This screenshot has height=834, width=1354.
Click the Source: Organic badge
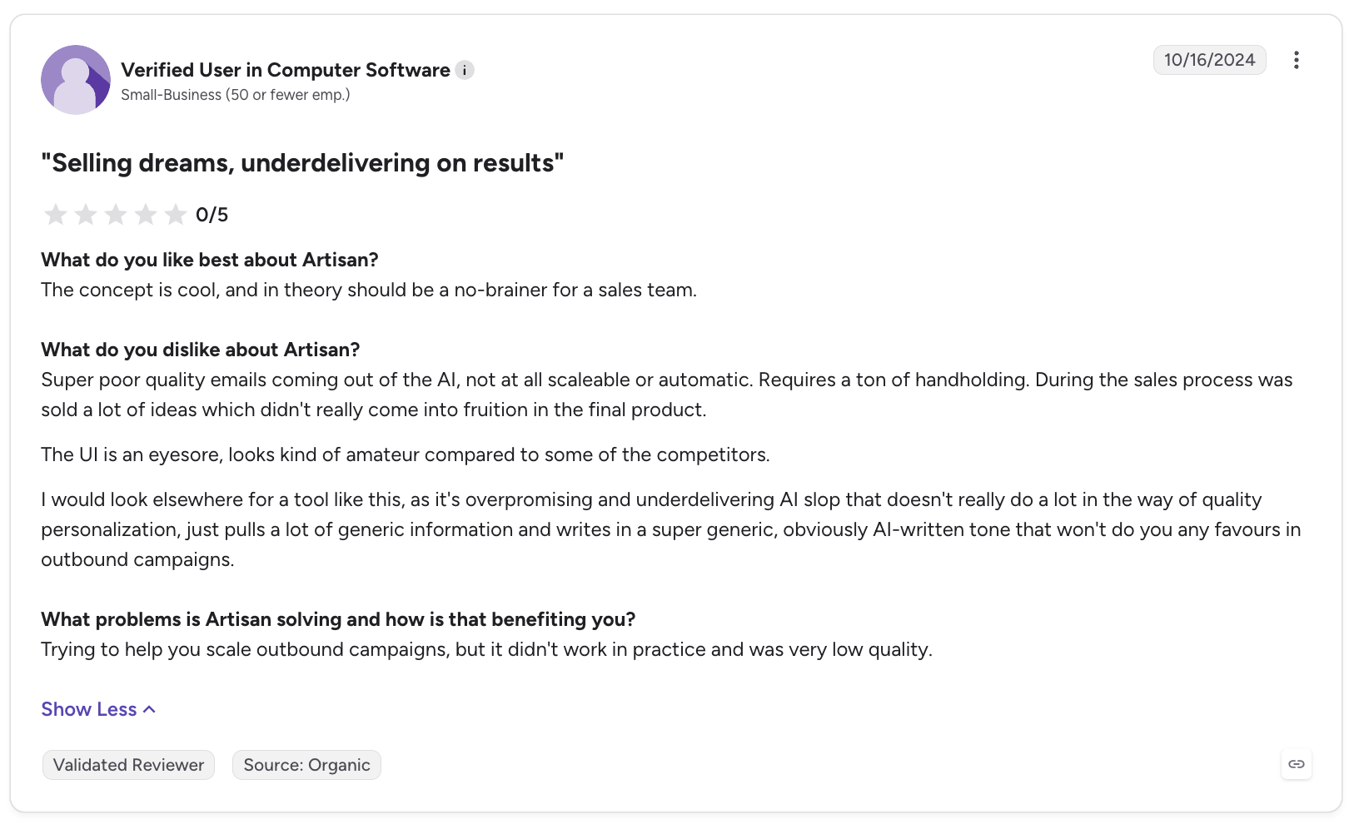coord(306,765)
